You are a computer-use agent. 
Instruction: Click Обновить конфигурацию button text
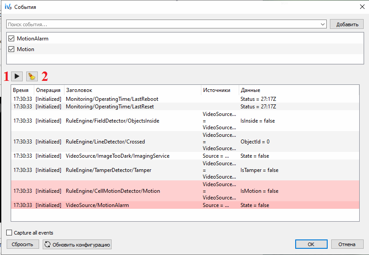[81, 245]
